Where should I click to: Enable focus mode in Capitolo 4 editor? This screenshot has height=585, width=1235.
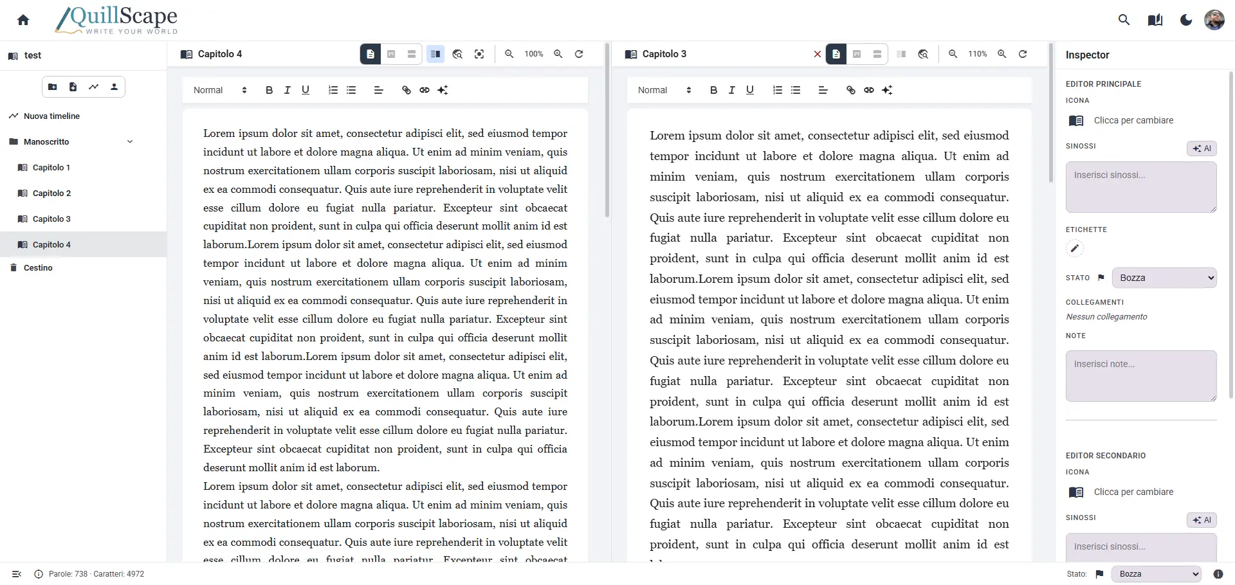pos(480,54)
